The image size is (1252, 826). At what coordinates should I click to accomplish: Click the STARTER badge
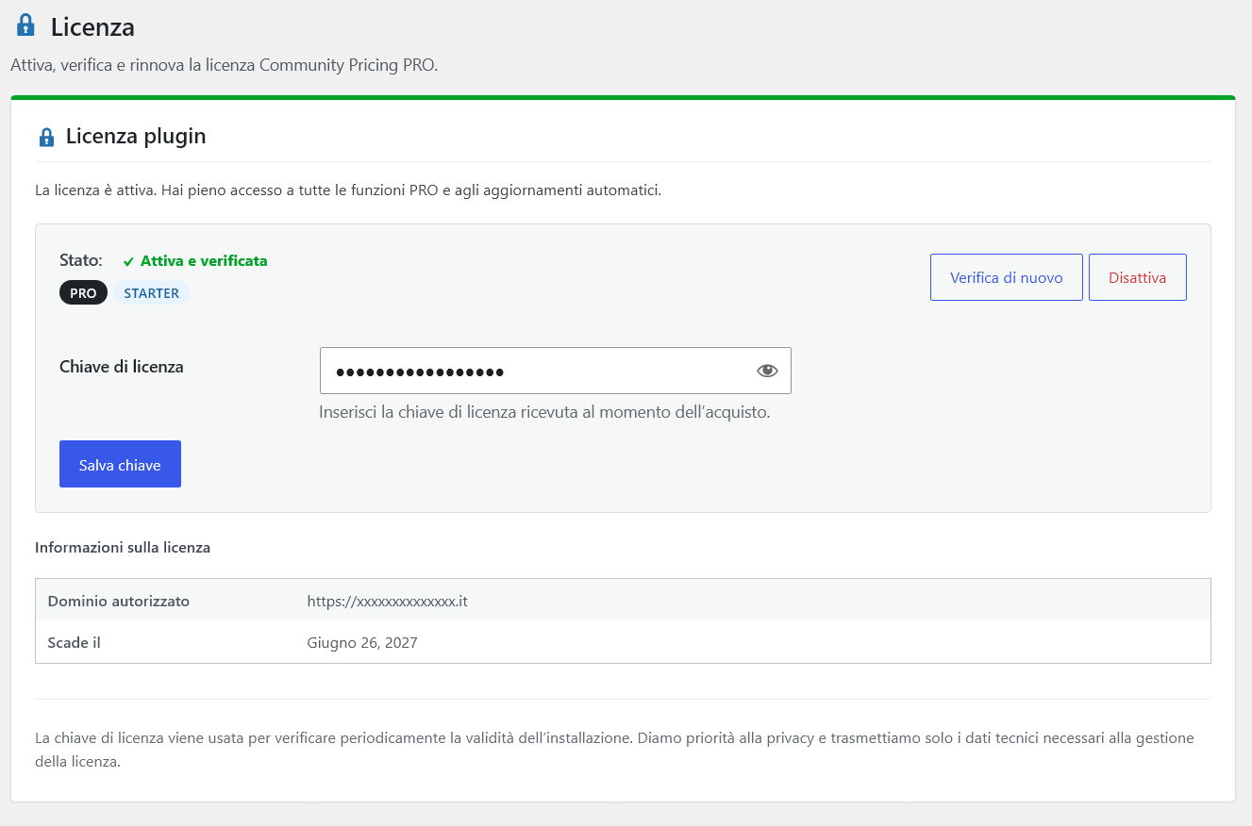point(151,293)
